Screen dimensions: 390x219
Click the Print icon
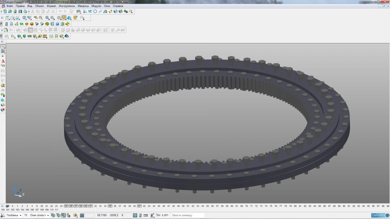pyautogui.click(x=25, y=11)
